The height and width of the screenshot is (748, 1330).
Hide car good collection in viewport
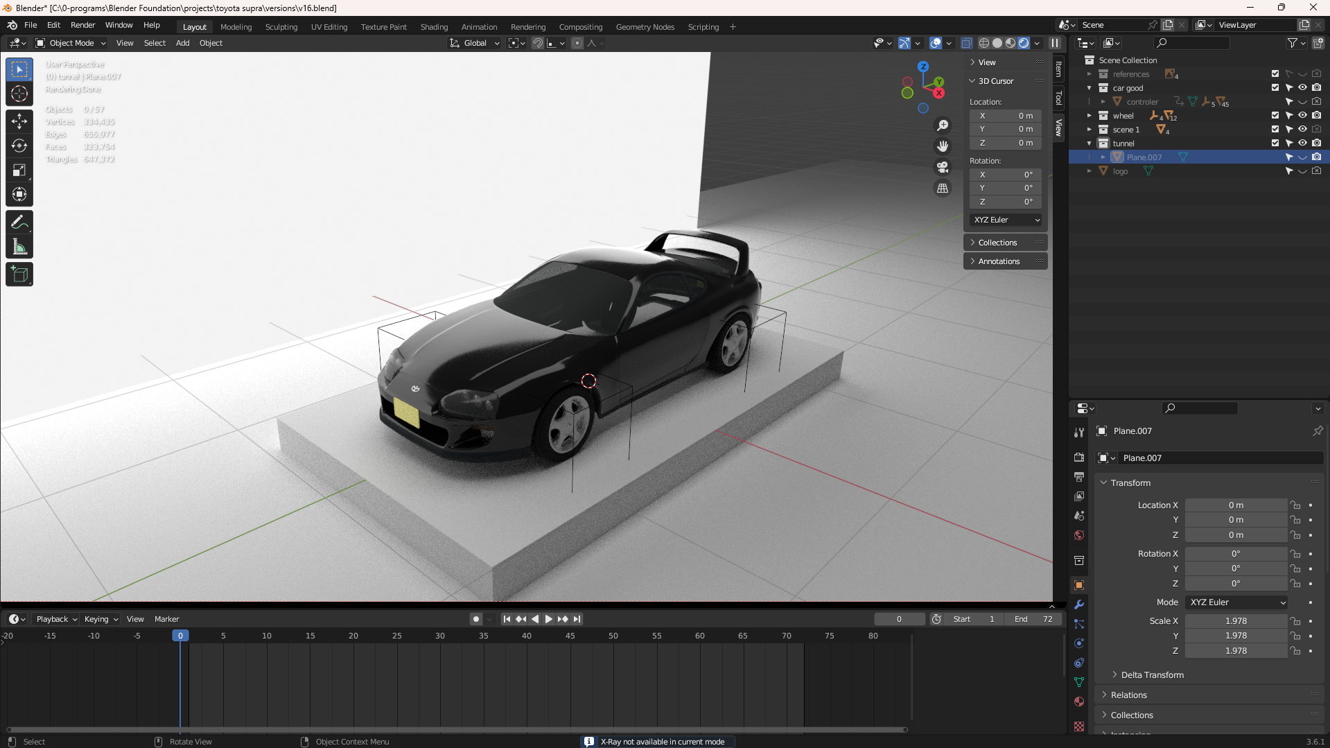coord(1303,88)
